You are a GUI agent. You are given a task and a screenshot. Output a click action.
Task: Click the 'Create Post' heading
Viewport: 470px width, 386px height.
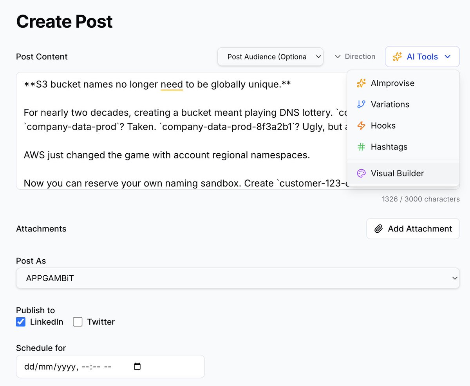64,21
